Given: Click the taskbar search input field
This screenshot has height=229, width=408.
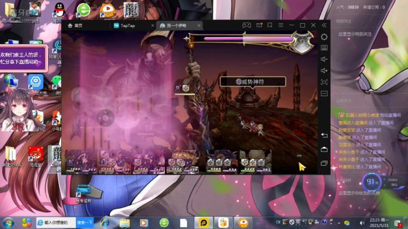Looking at the screenshot, I should click(x=56, y=223).
